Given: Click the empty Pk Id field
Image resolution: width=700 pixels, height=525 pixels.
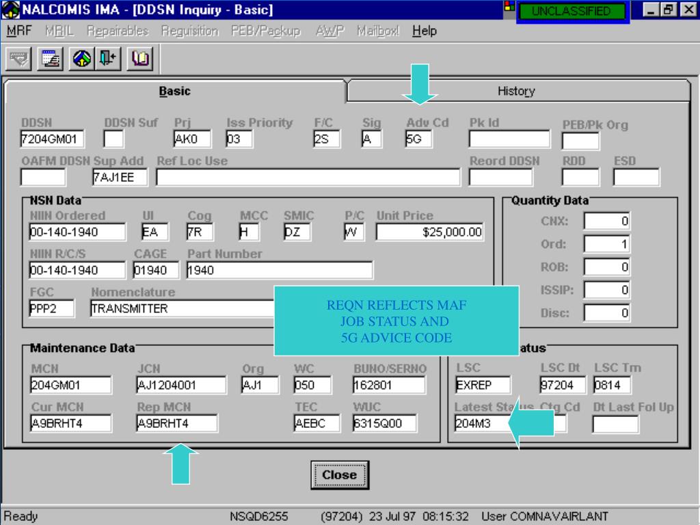Looking at the screenshot, I should click(509, 139).
